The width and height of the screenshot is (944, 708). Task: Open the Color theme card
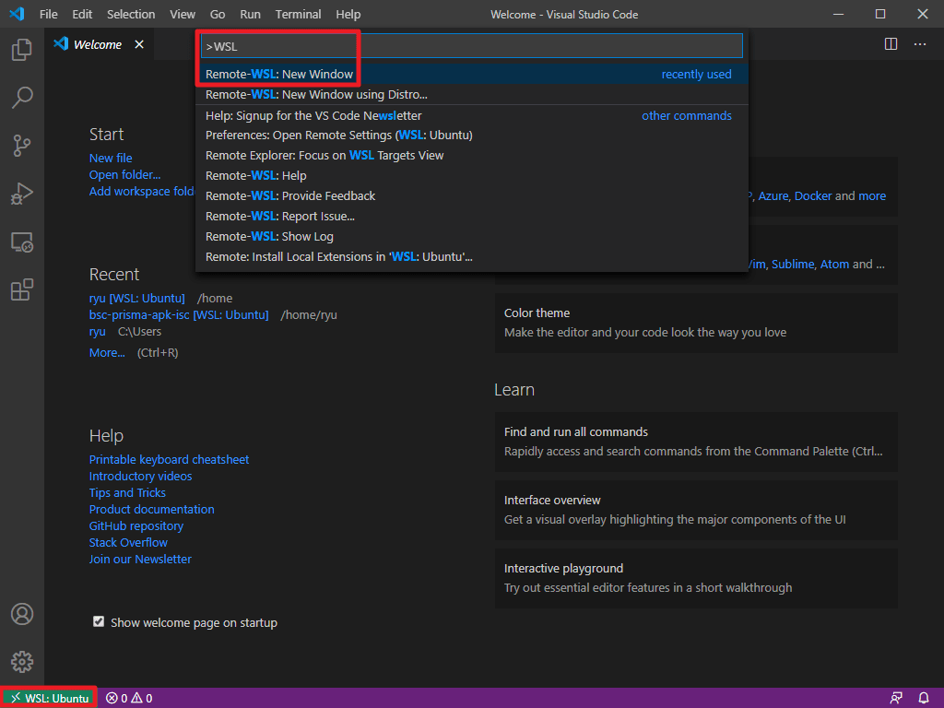[x=696, y=323]
